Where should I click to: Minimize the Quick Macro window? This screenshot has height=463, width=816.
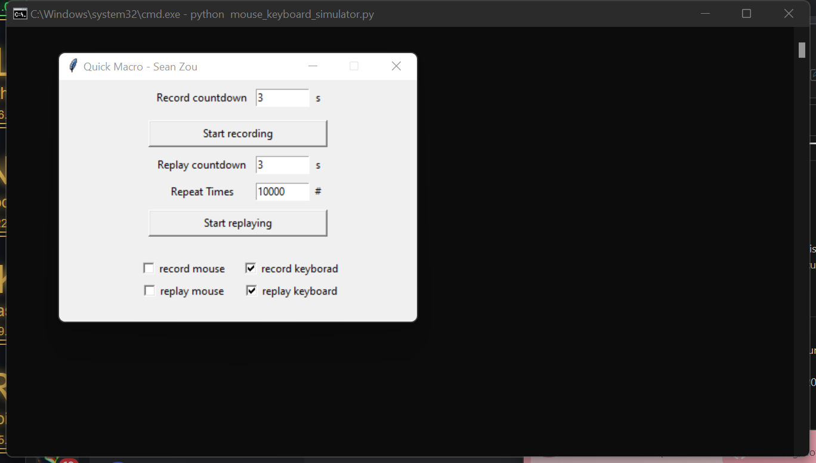pyautogui.click(x=313, y=66)
